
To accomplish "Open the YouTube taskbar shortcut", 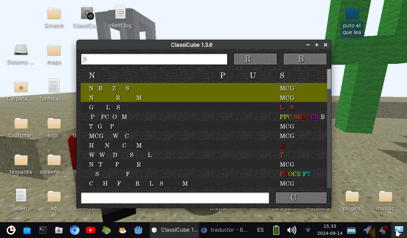I will [91, 230].
